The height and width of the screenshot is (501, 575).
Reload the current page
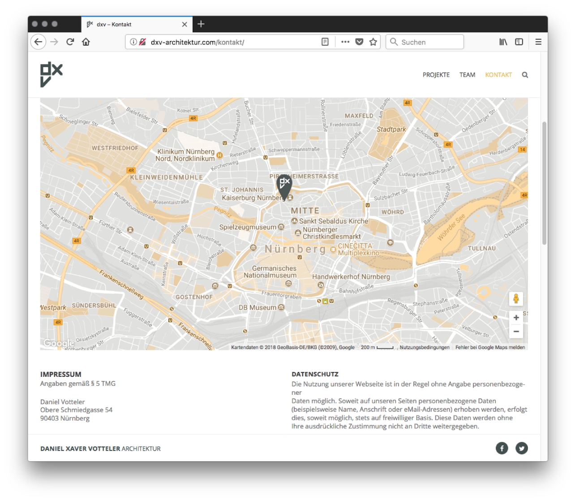tap(70, 42)
